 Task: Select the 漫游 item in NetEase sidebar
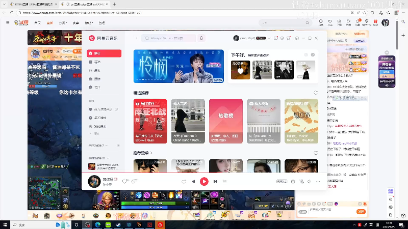click(x=104, y=79)
